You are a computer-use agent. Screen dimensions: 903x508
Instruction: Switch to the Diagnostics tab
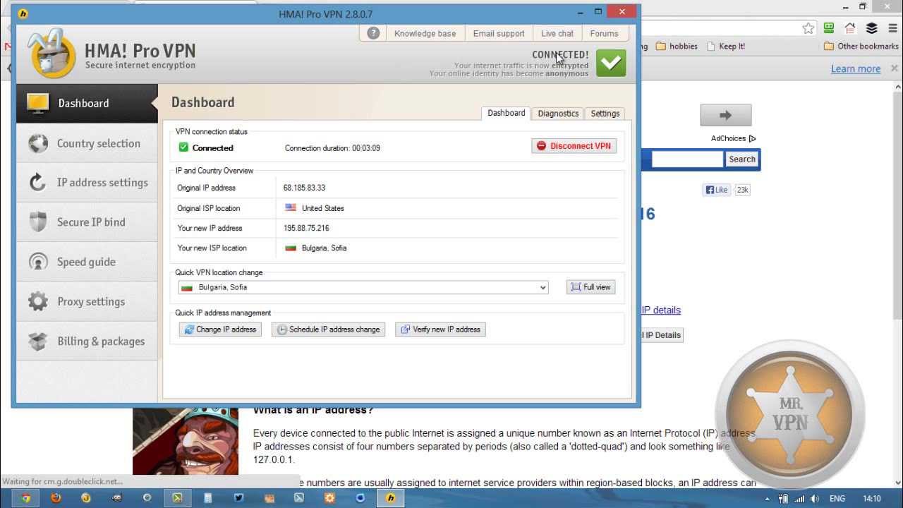tap(558, 114)
